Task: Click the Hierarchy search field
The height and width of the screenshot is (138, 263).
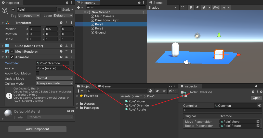Action: click(x=116, y=7)
